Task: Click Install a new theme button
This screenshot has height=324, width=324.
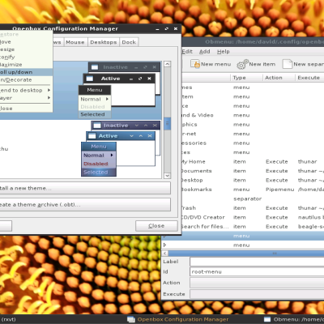Action: (x=85, y=188)
